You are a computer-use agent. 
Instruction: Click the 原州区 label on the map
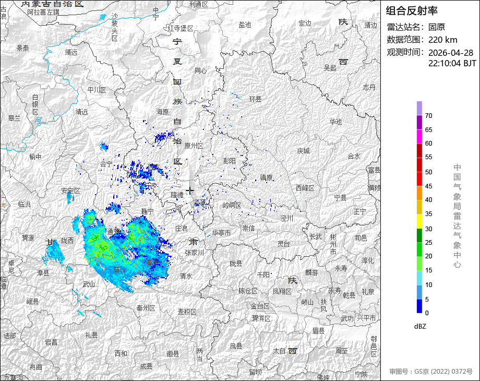coord(194,146)
